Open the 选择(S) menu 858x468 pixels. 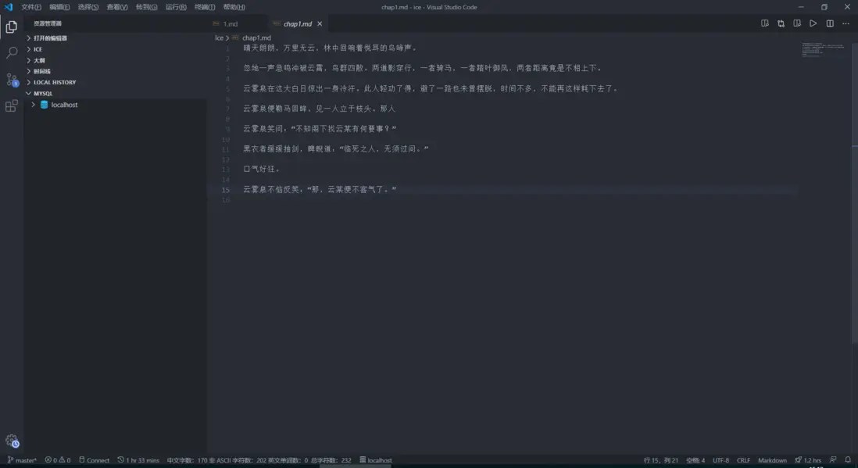[x=88, y=7]
